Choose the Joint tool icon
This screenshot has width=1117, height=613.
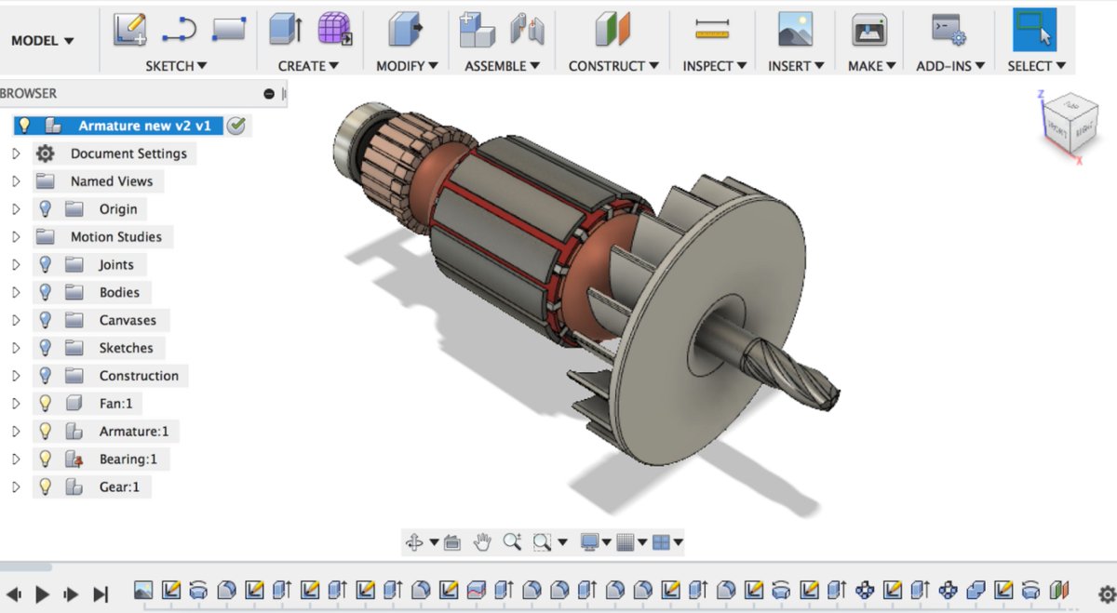click(527, 30)
